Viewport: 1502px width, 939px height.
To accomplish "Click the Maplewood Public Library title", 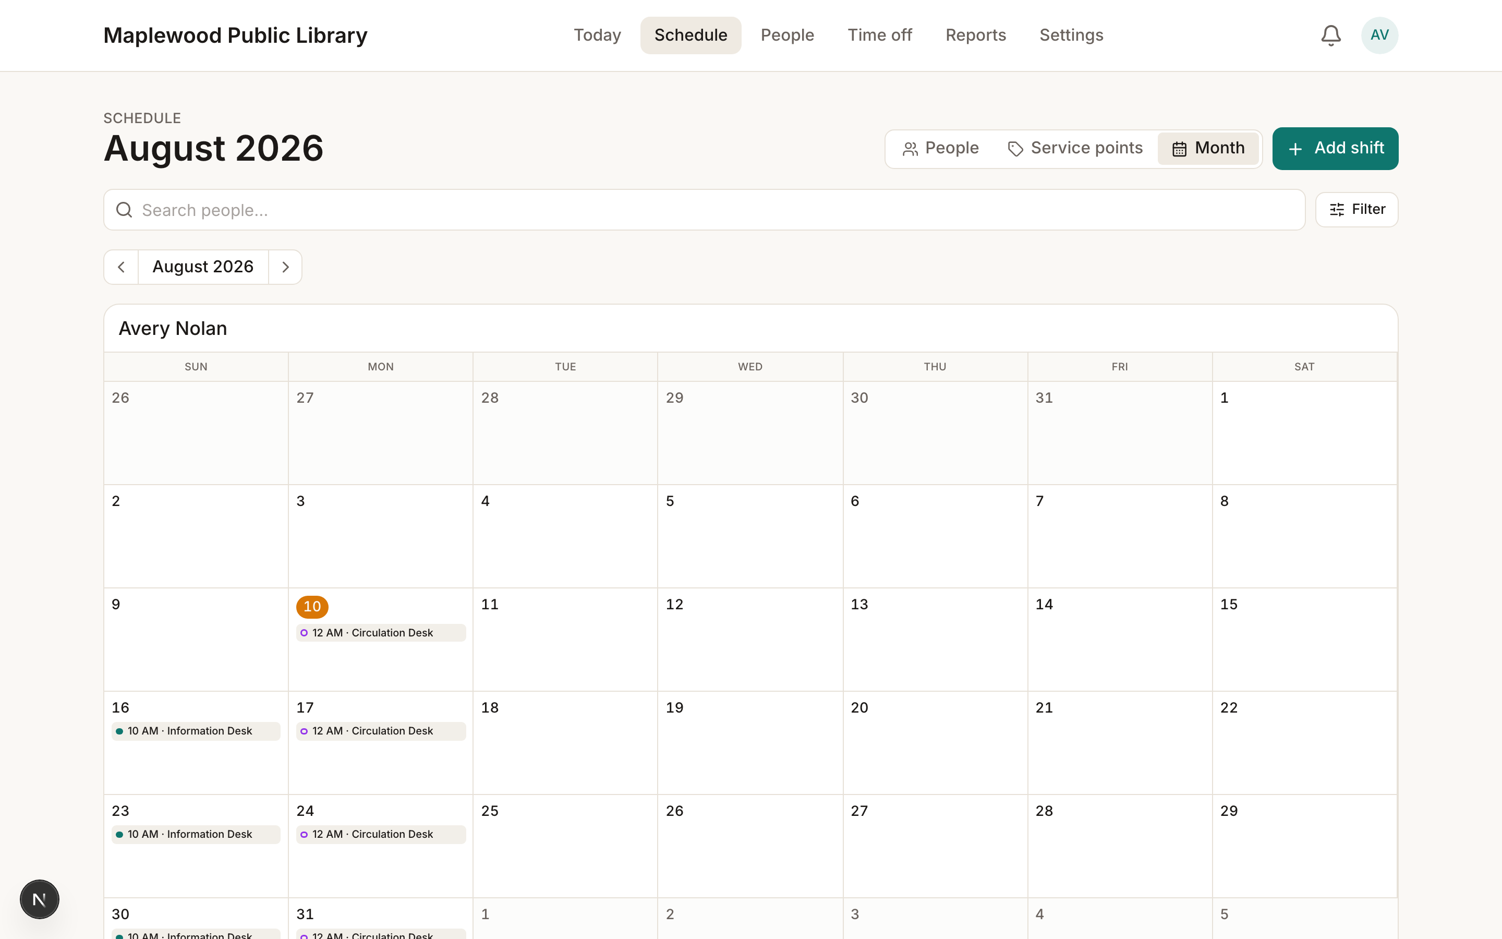I will click(235, 35).
